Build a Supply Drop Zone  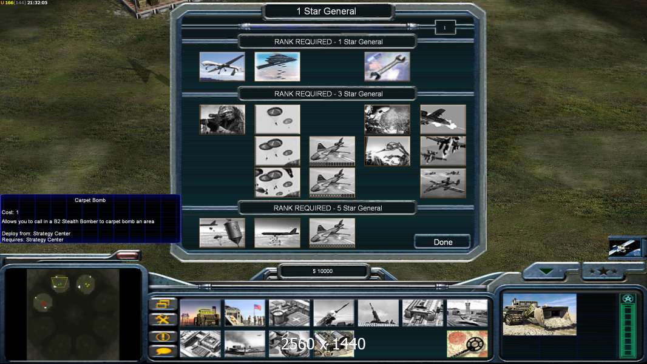point(245,344)
